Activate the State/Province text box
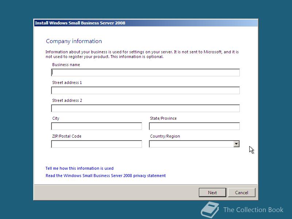 [x=194, y=126]
